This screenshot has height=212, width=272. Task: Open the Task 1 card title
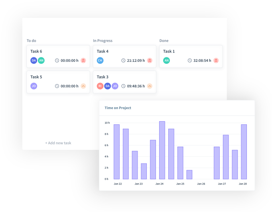pyautogui.click(x=169, y=51)
